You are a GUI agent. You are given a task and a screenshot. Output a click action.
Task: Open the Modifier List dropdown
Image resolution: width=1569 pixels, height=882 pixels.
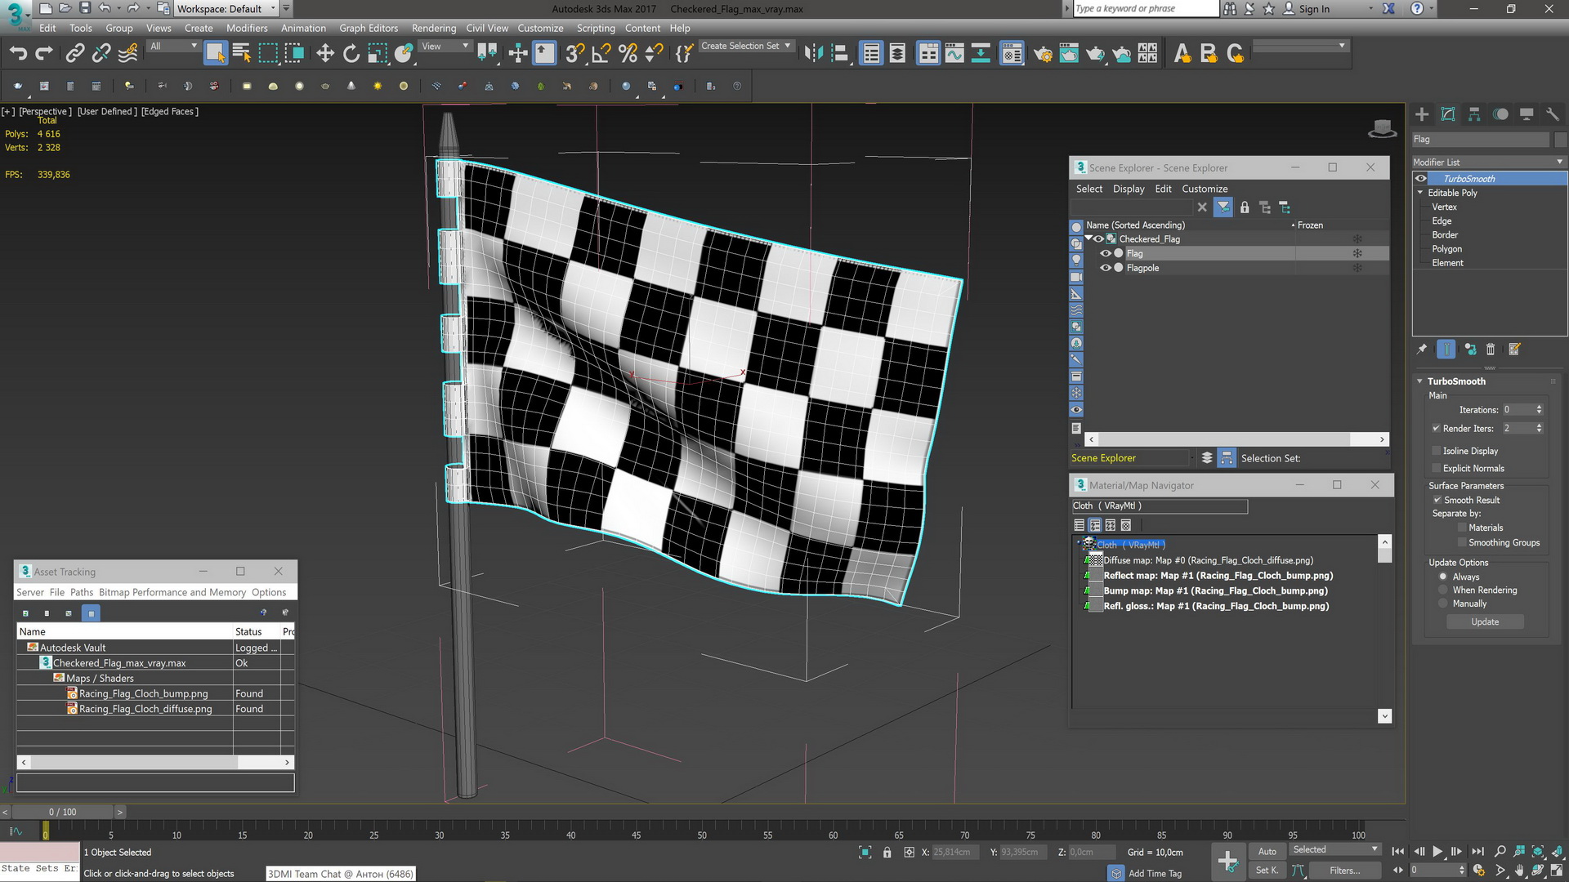tap(1489, 162)
